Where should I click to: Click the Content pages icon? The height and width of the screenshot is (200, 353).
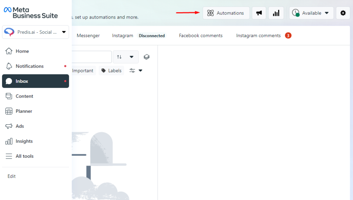coord(9,96)
